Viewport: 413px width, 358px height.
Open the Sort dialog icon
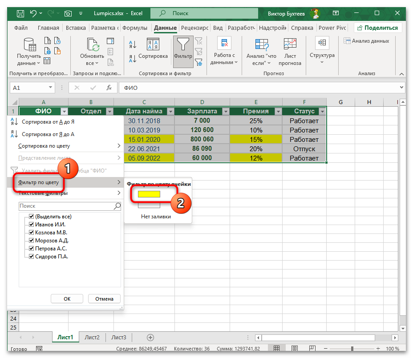153,46
